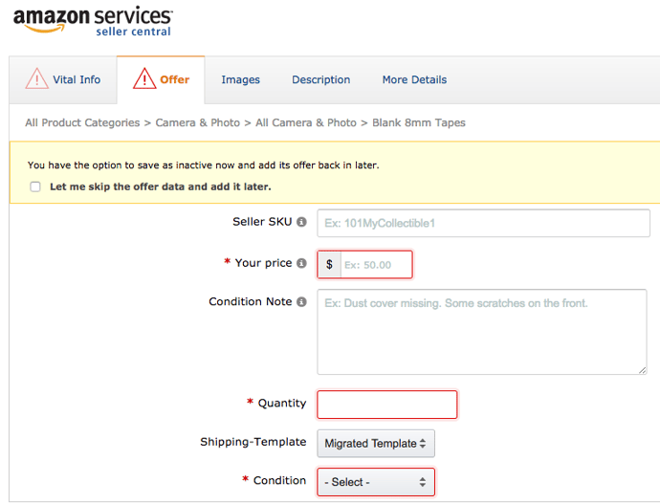Click the Amazon Services Seller Central logo
Image resolution: width=660 pixels, height=504 pixels.
pos(93,21)
